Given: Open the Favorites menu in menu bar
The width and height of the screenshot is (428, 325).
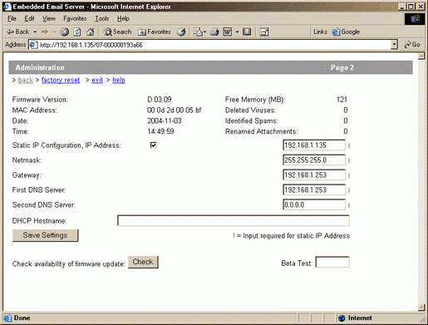Looking at the screenshot, I should 75,18.
